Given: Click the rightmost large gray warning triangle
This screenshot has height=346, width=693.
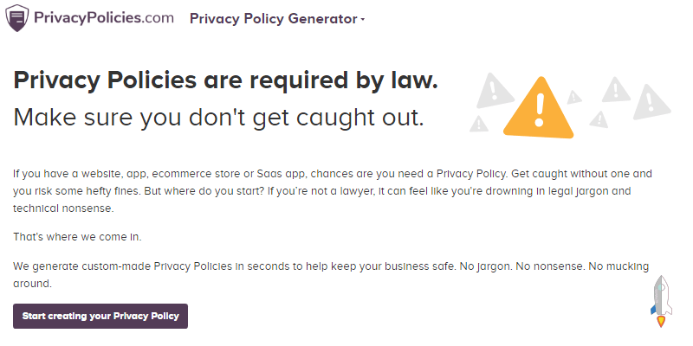Looking at the screenshot, I should click(651, 102).
